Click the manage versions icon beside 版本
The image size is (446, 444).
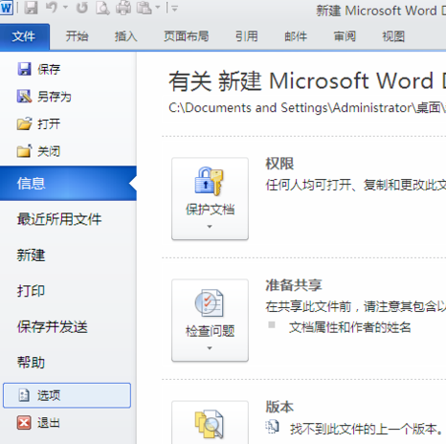pos(210,424)
